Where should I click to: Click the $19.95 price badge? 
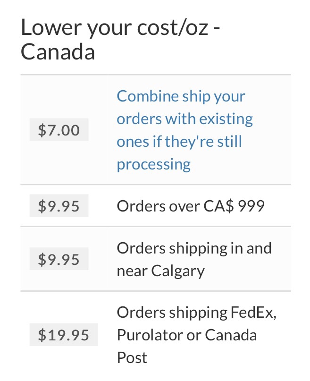64,335
